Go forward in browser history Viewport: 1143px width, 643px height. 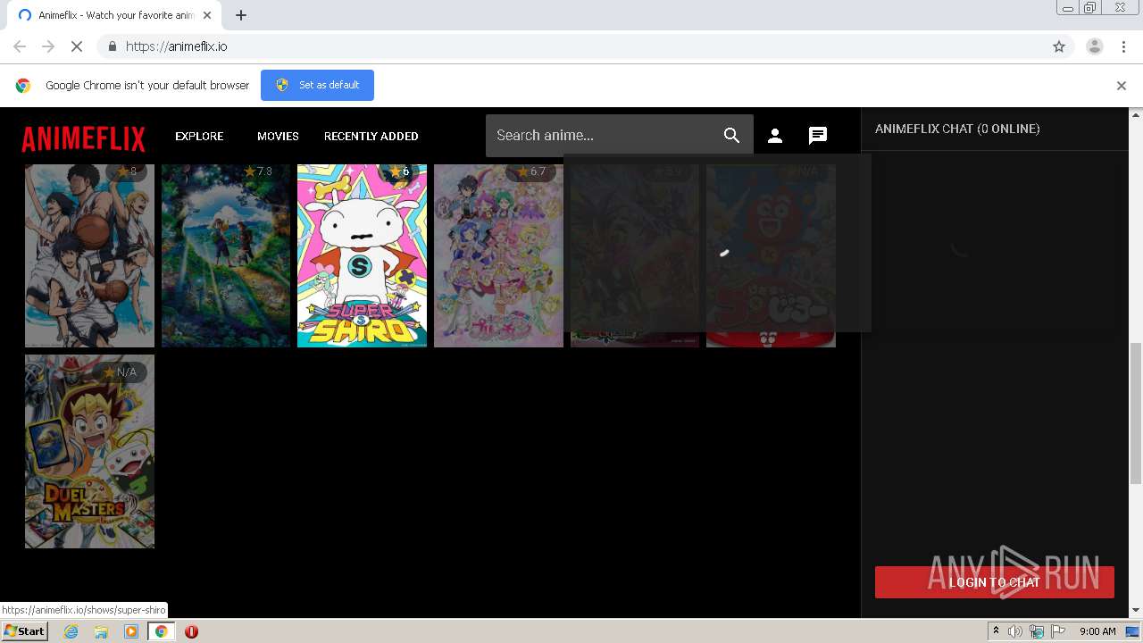pos(48,46)
